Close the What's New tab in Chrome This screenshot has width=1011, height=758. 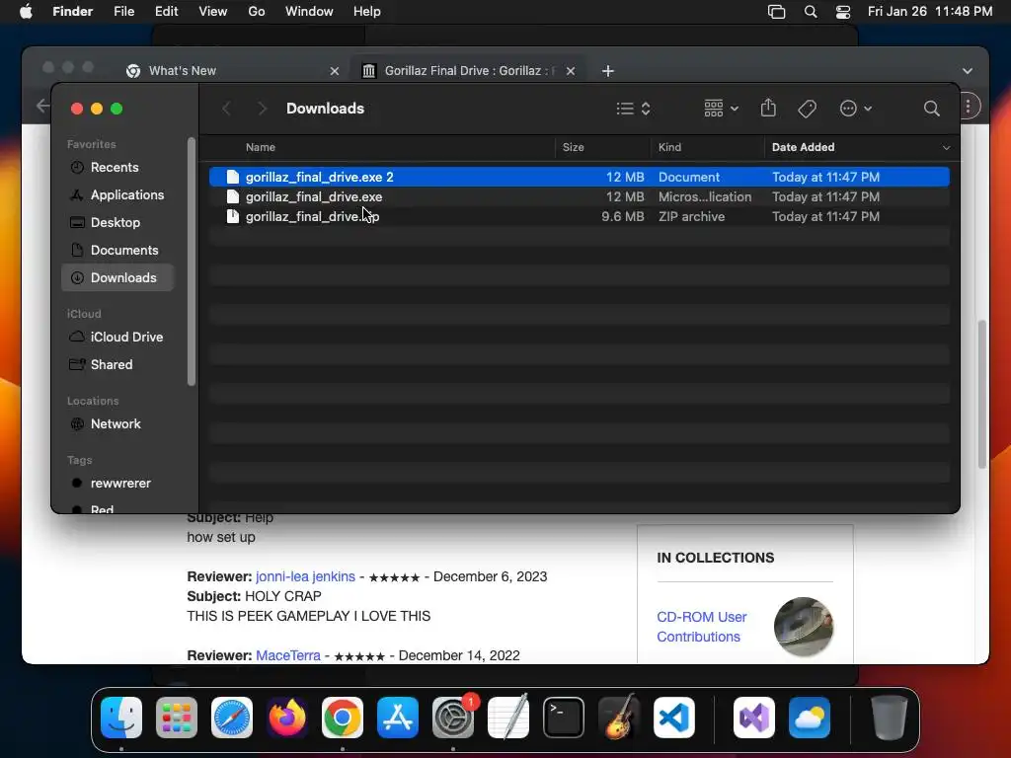pos(334,71)
